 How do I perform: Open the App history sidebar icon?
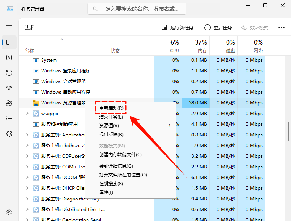tap(9, 73)
